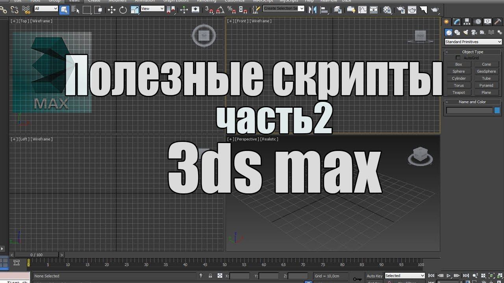Activate the Select and Move tool
504x283 pixels.
(x=112, y=9)
